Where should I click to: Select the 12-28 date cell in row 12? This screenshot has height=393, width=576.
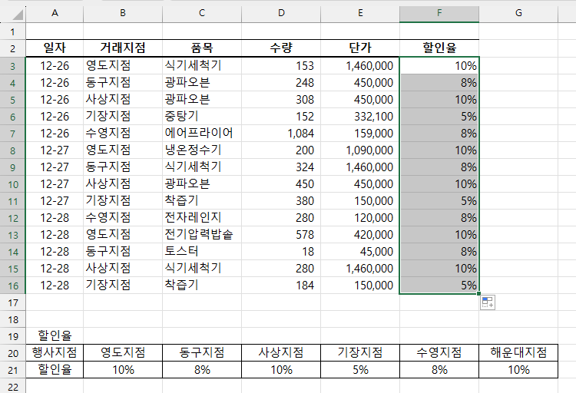click(55, 217)
